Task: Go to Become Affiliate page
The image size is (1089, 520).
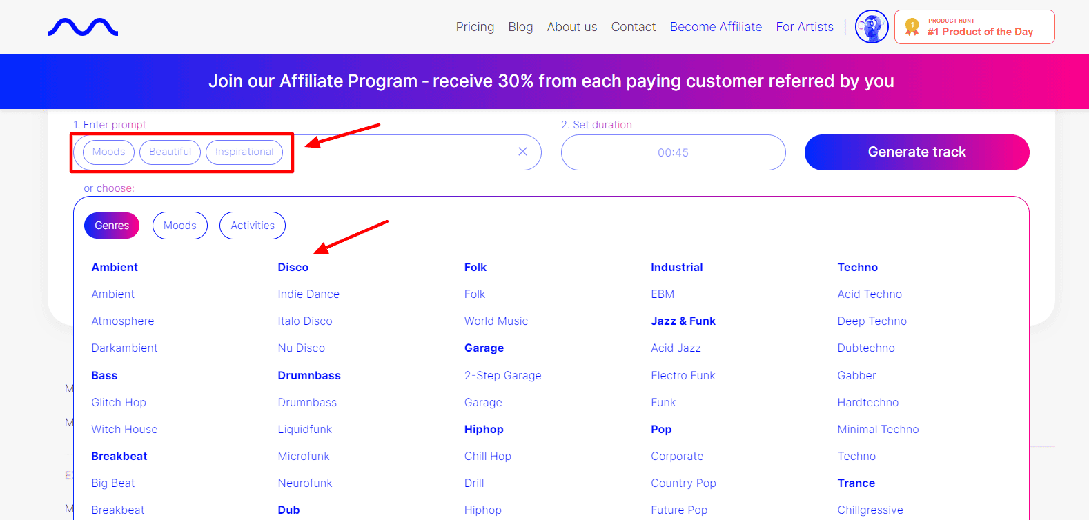Action: click(x=716, y=27)
